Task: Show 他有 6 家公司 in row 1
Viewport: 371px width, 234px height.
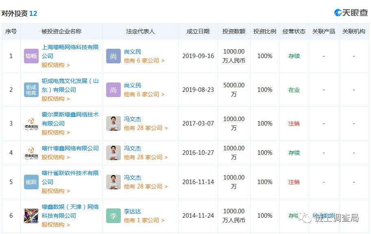Action: click(144, 61)
